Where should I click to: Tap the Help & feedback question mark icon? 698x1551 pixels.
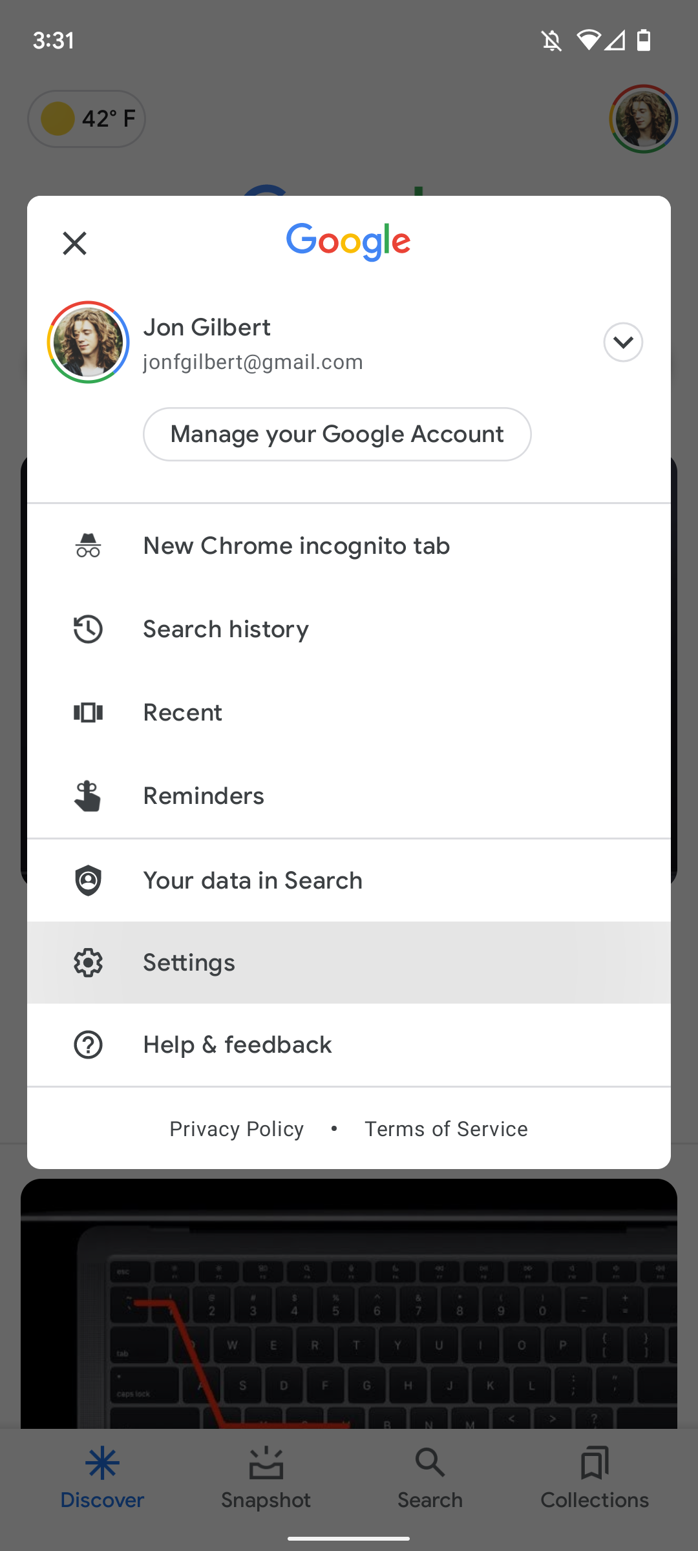click(x=88, y=1044)
